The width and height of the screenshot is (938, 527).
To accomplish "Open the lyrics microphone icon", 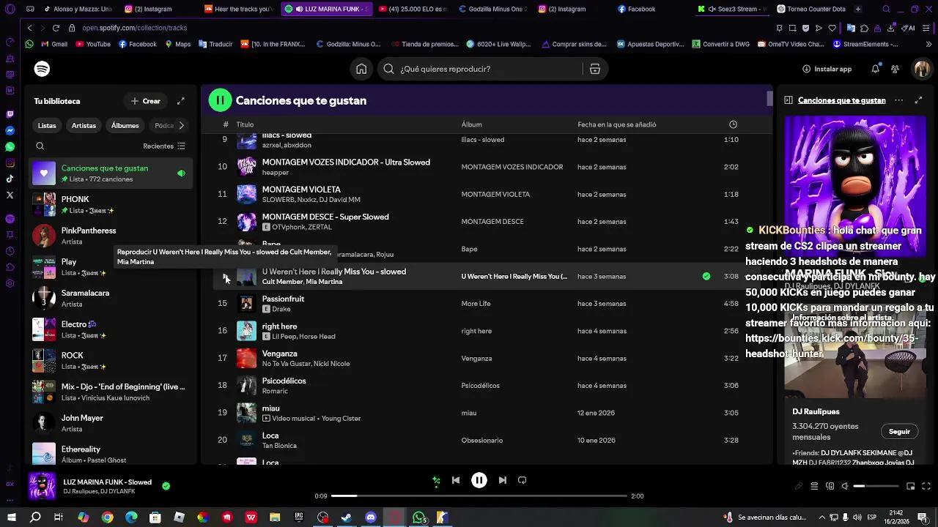I will tap(799, 486).
